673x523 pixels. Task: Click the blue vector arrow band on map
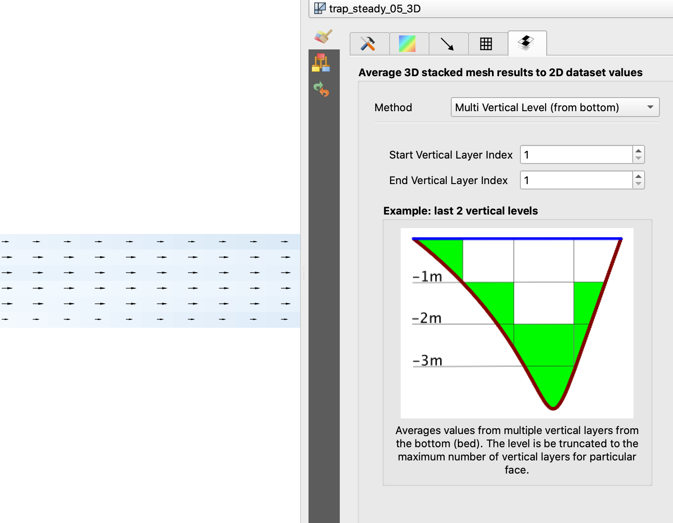coord(150,280)
